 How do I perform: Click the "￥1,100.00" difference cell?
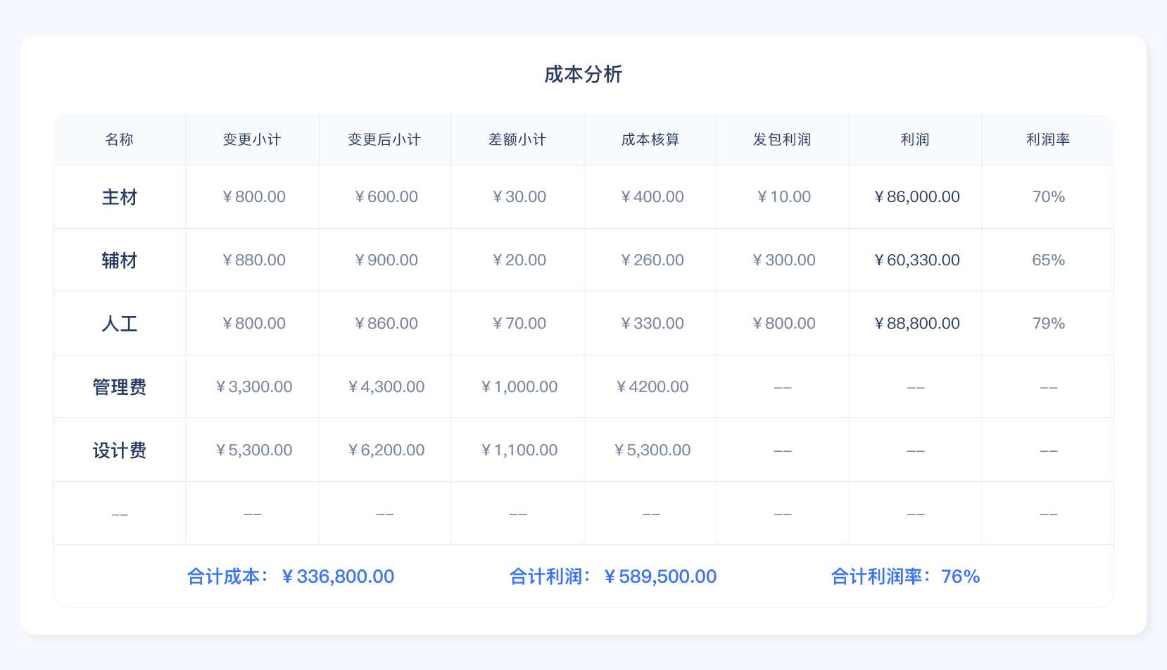(x=518, y=450)
